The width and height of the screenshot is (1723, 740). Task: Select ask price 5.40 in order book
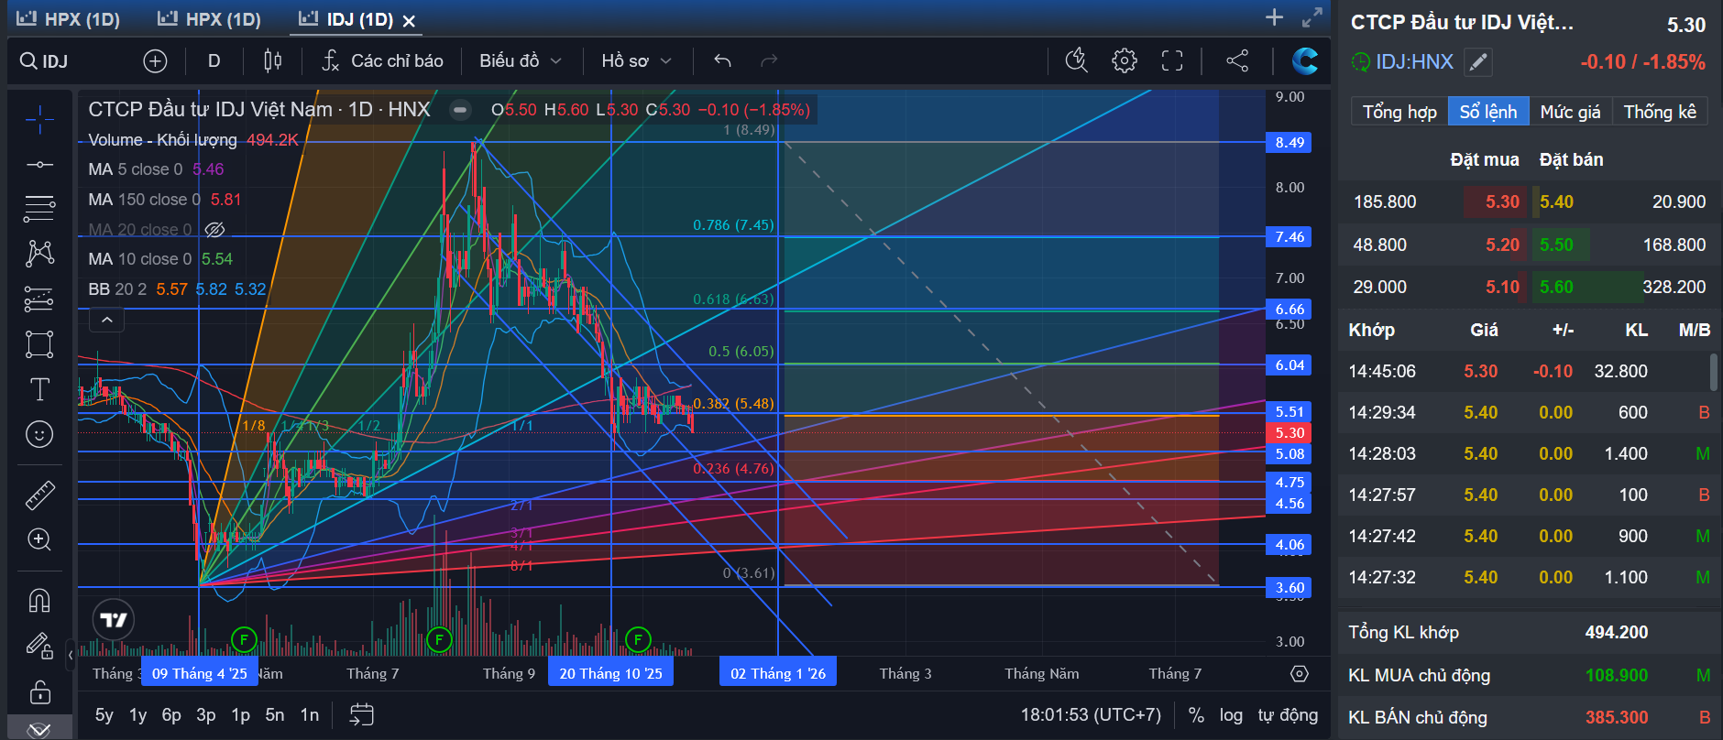(x=1556, y=201)
